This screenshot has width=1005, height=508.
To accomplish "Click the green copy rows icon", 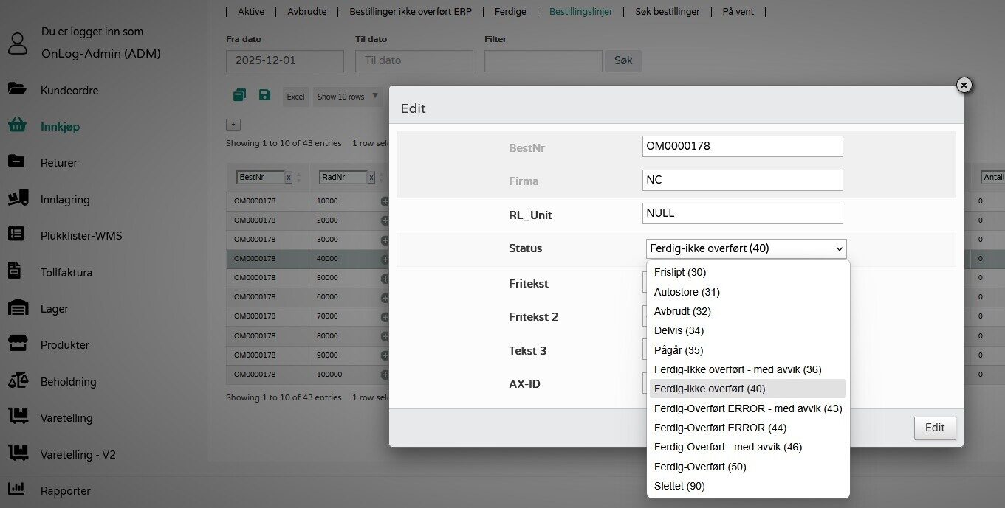I will coord(239,95).
